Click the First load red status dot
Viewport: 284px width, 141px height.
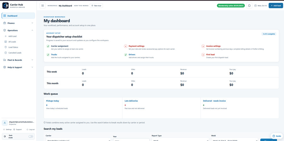tap(203, 55)
